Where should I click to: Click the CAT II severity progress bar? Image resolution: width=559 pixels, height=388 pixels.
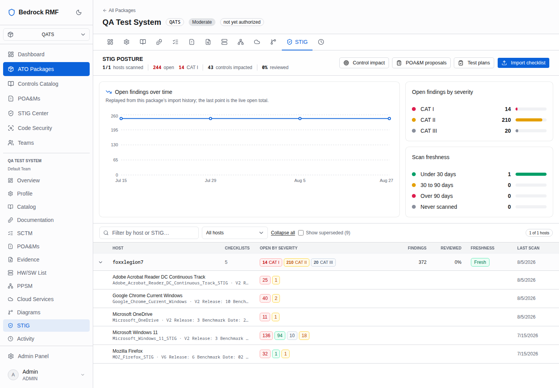[x=531, y=120]
